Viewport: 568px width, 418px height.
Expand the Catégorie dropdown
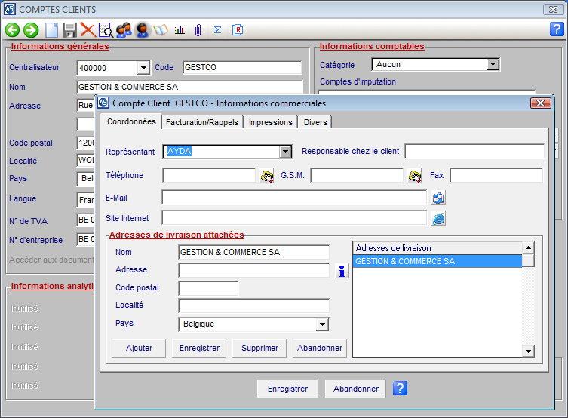[493, 65]
